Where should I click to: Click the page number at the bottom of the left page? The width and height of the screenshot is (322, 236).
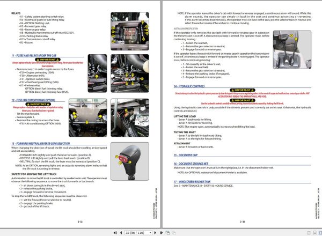click(x=80, y=222)
